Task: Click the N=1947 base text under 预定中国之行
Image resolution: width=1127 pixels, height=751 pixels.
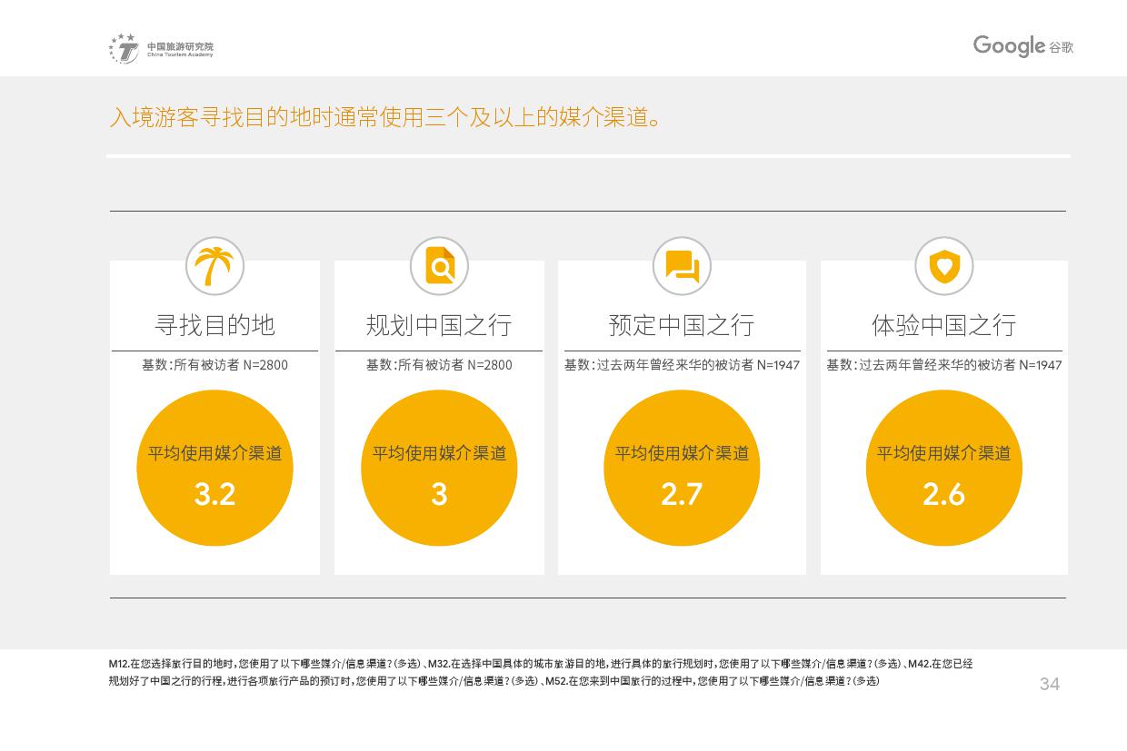Action: pyautogui.click(x=682, y=365)
